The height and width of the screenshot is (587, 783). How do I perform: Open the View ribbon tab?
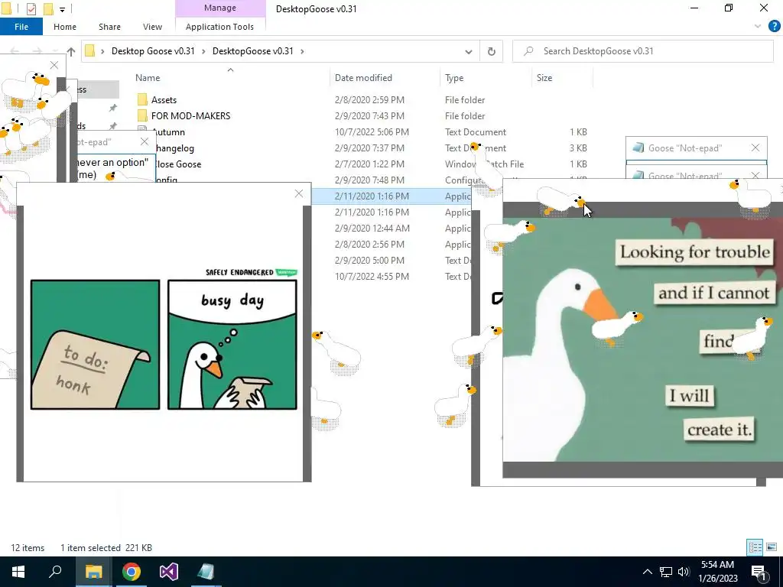coord(152,27)
